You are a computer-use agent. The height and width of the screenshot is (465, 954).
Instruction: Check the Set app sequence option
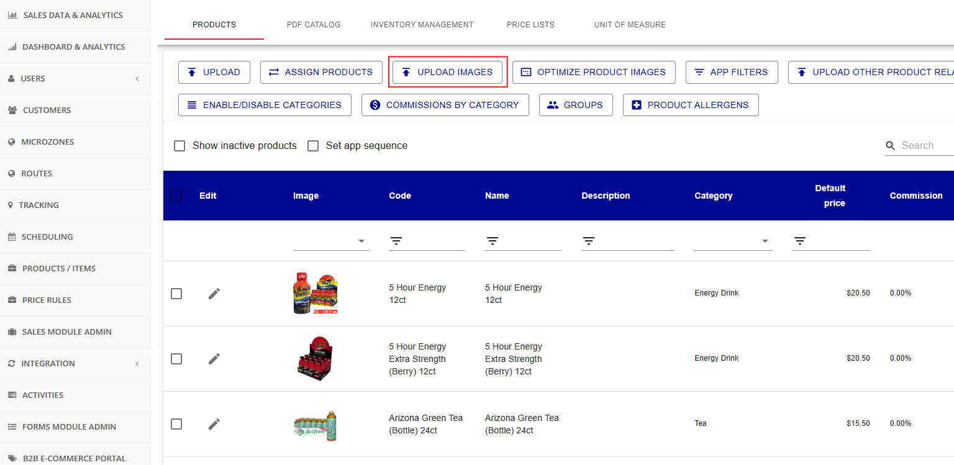(x=313, y=145)
